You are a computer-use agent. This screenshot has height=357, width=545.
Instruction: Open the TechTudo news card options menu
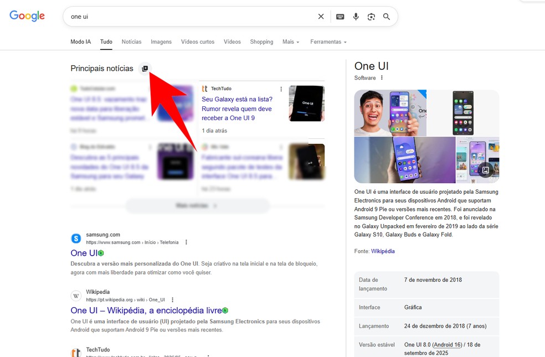pyautogui.click(x=281, y=89)
